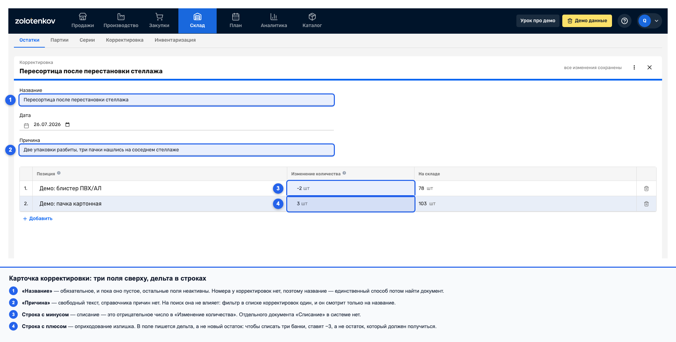
Task: Select position Демо: блистер ПВХ/АЛ
Action: click(x=70, y=189)
